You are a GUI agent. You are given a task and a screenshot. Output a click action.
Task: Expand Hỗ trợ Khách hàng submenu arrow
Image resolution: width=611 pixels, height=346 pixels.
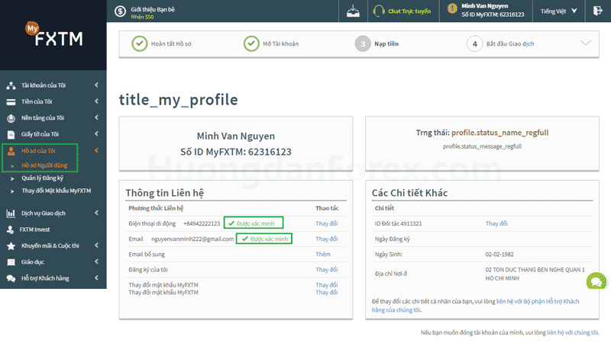point(96,278)
